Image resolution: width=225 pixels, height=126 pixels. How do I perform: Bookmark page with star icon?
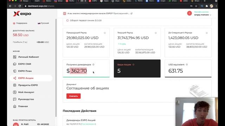point(196,6)
